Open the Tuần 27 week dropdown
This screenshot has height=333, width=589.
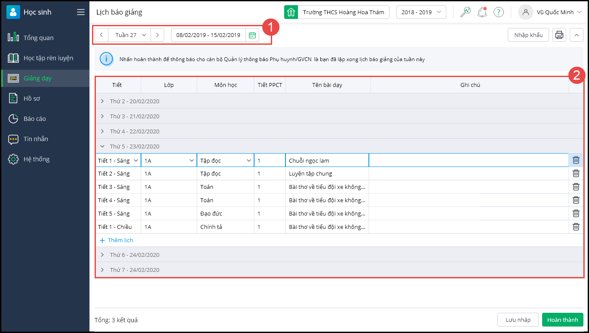(x=130, y=35)
